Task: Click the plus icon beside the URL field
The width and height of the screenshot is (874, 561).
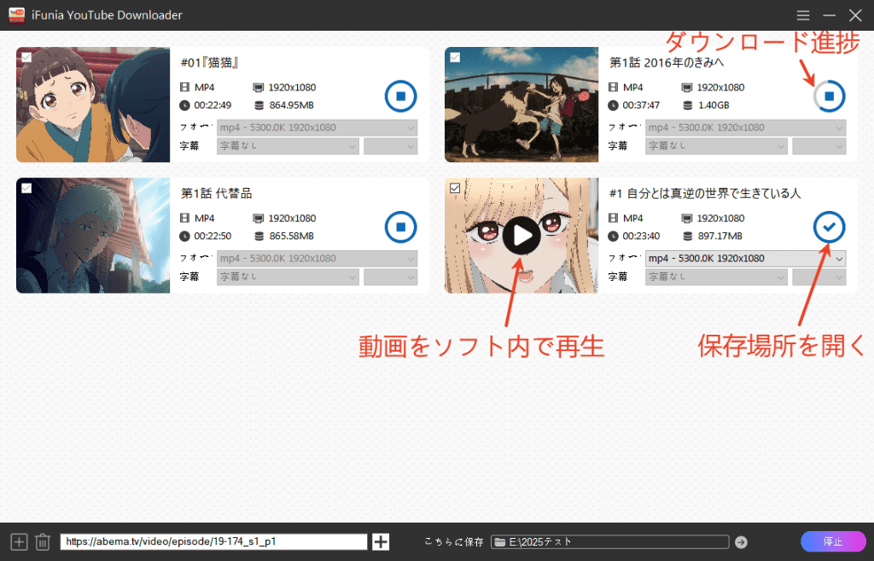Action: tap(380, 541)
